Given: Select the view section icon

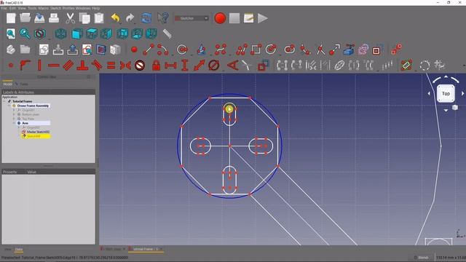Looking at the screenshot, I should click(x=101, y=49).
